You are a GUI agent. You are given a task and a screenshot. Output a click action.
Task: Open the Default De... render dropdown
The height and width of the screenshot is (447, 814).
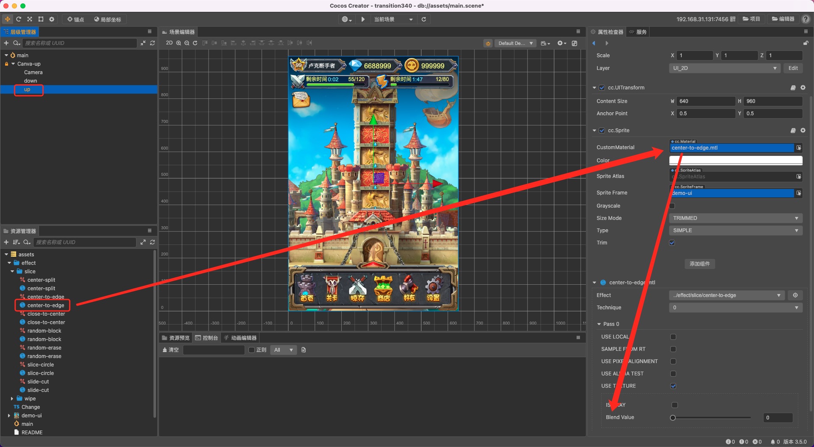point(516,43)
